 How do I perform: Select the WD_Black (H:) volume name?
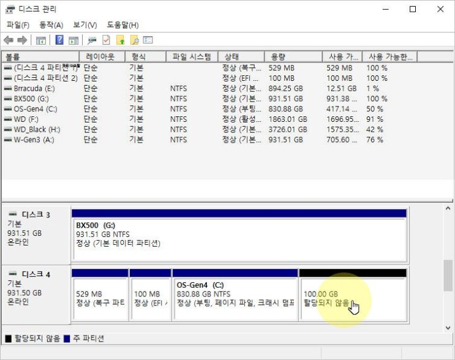click(37, 129)
